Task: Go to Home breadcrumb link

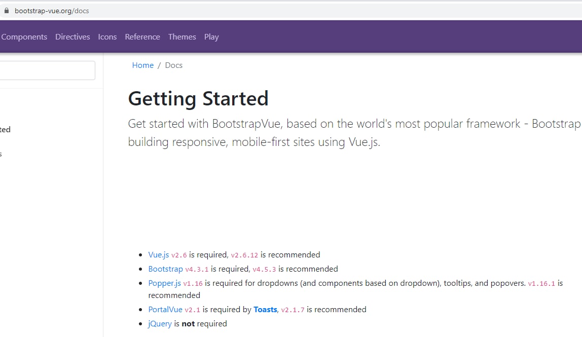Action: coord(143,65)
